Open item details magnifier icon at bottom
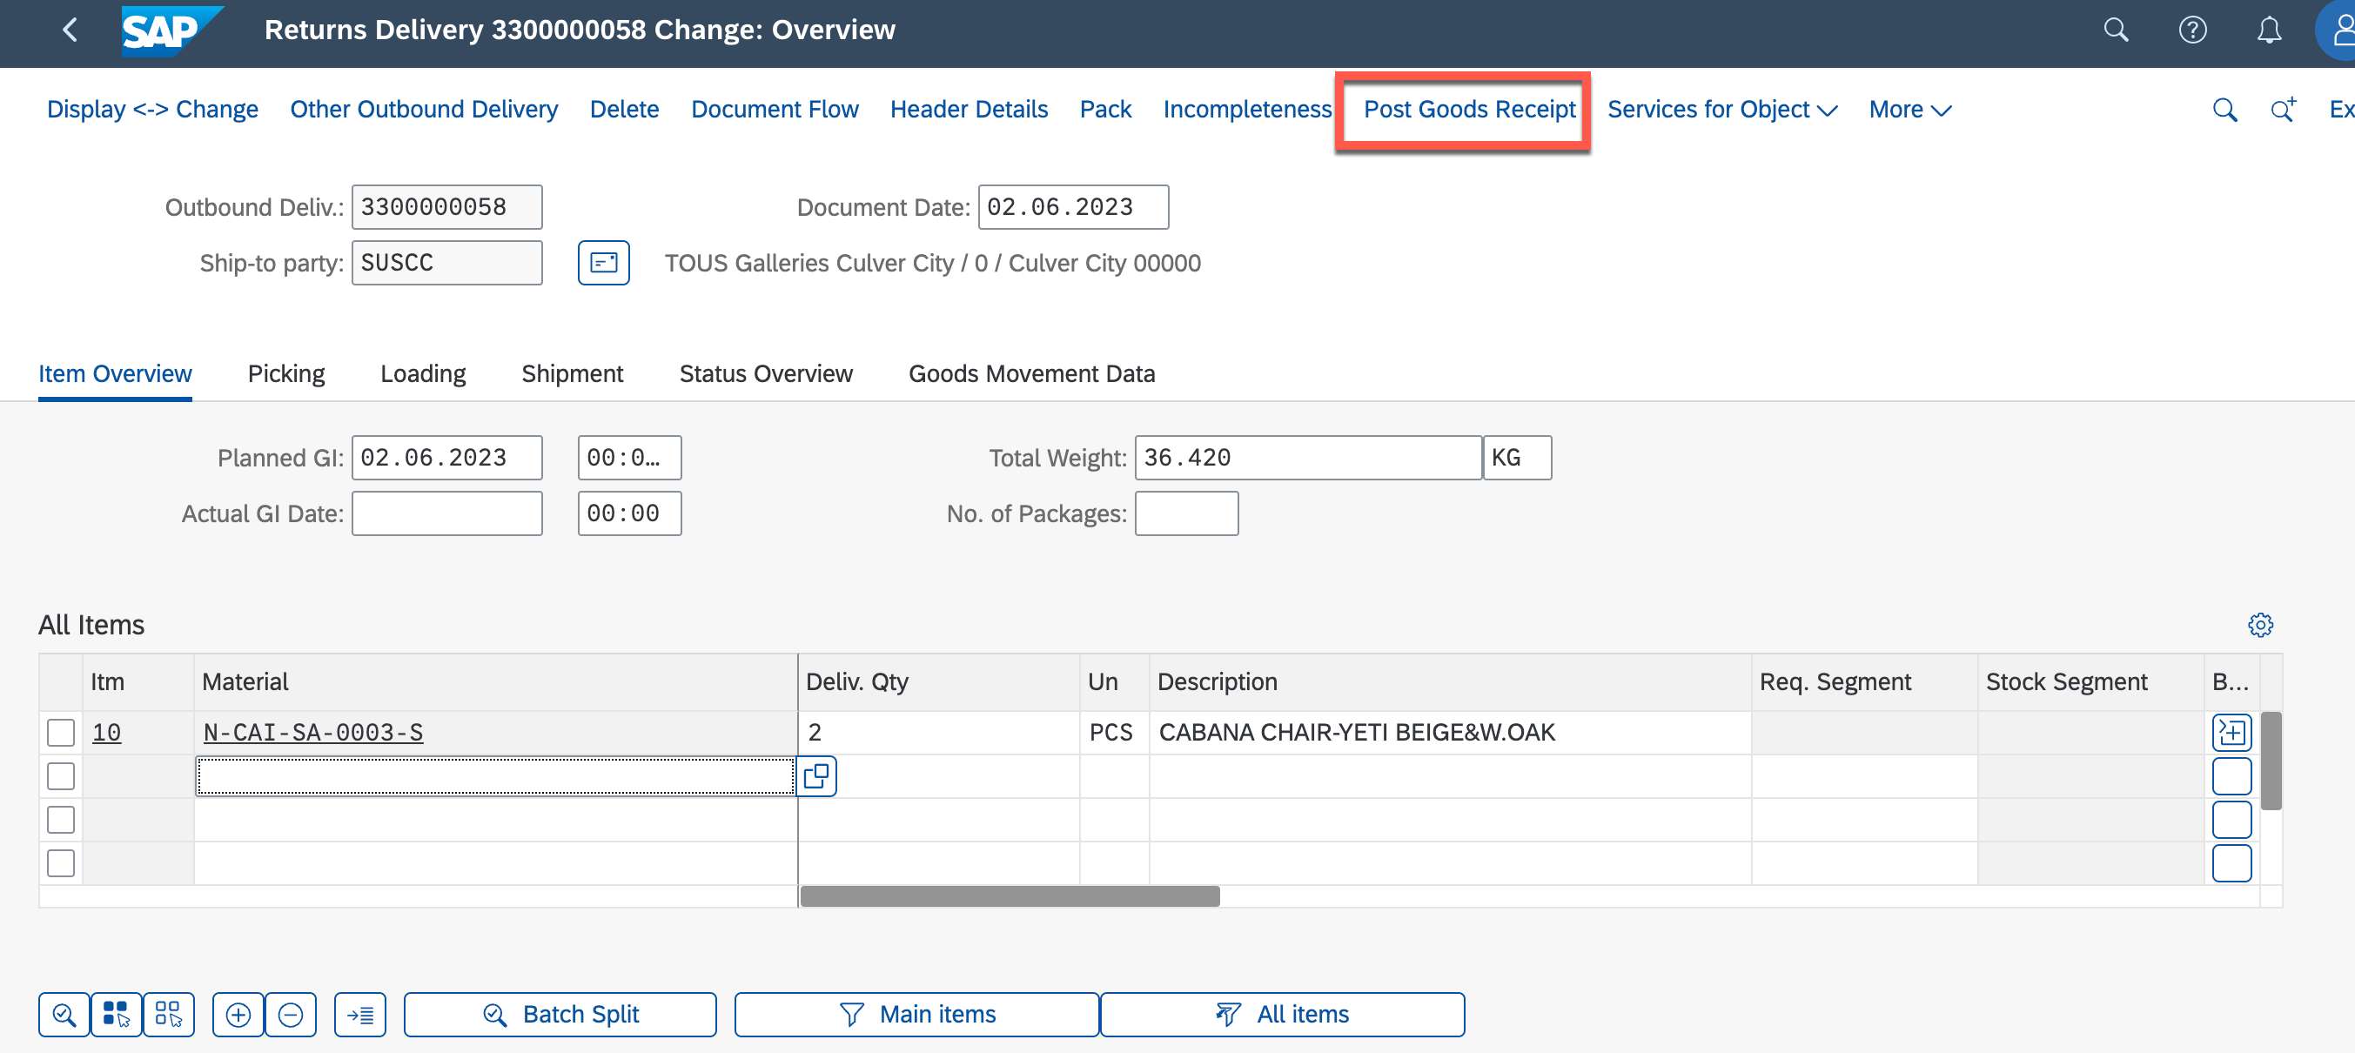 (x=64, y=1015)
